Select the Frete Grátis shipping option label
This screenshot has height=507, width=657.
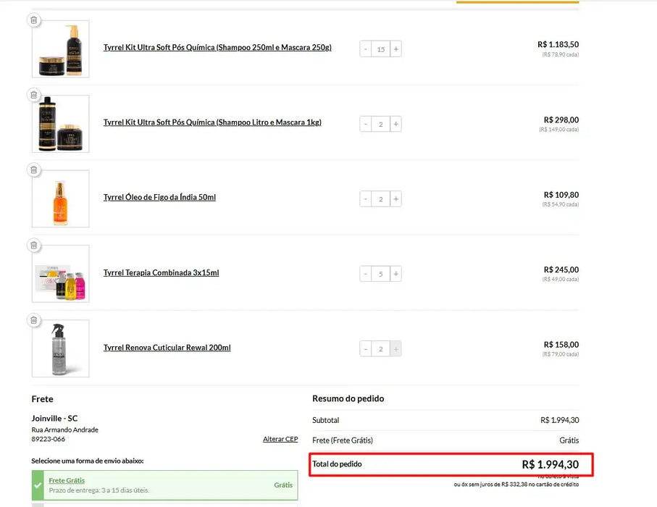[67, 480]
